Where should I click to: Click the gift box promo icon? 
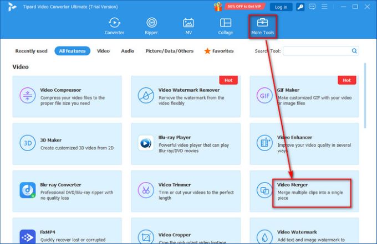[x=218, y=7]
